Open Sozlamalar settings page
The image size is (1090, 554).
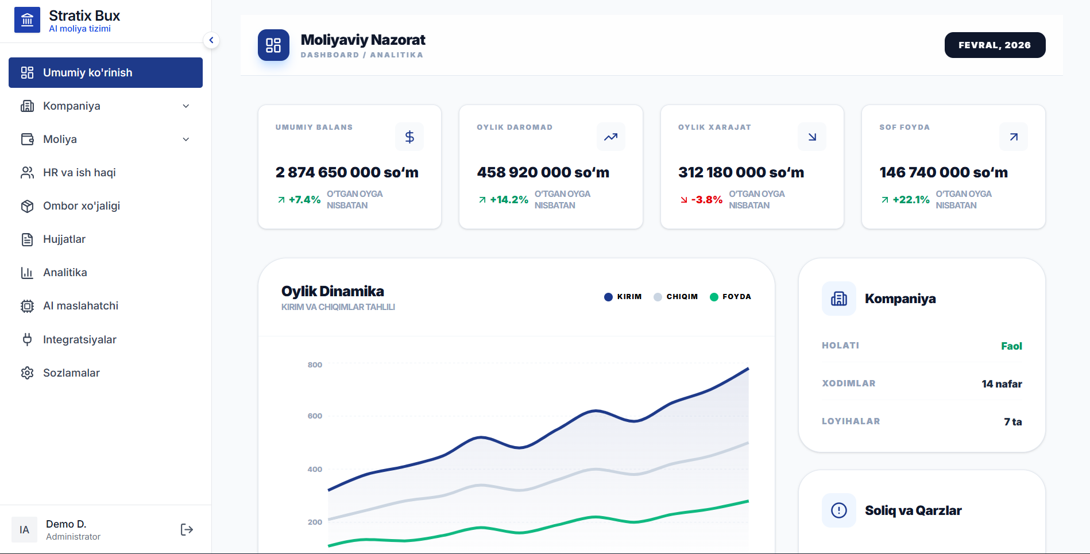[x=71, y=373]
